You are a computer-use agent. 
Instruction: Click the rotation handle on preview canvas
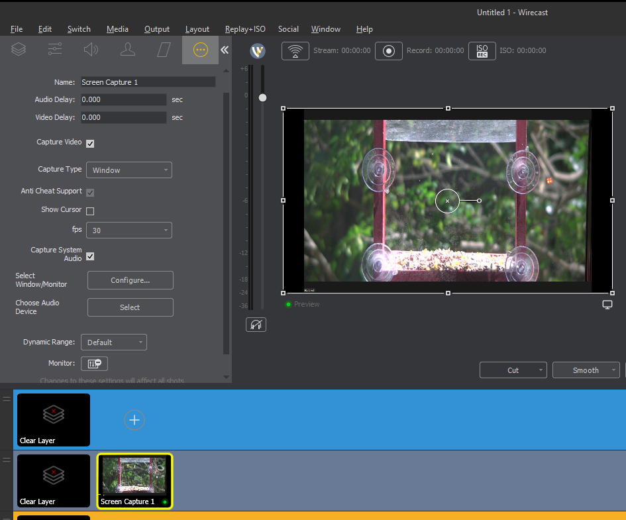click(479, 201)
